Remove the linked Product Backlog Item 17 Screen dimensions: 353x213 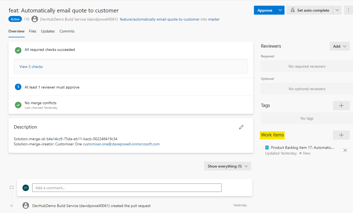tap(345, 150)
